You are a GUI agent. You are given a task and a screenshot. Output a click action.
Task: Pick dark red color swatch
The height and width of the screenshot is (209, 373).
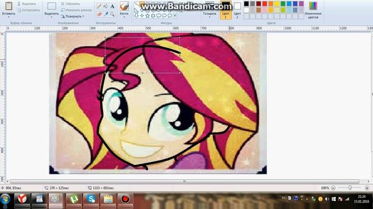pos(259,3)
